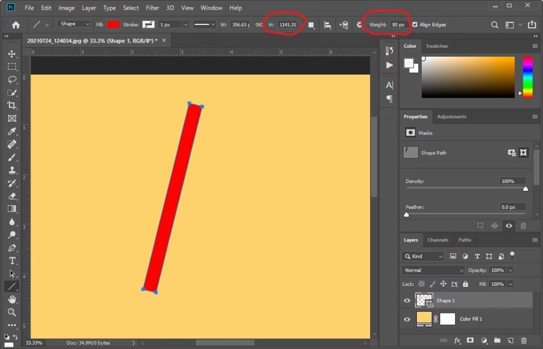This screenshot has width=543, height=349.
Task: Select the Hand tool
Action: [12, 300]
